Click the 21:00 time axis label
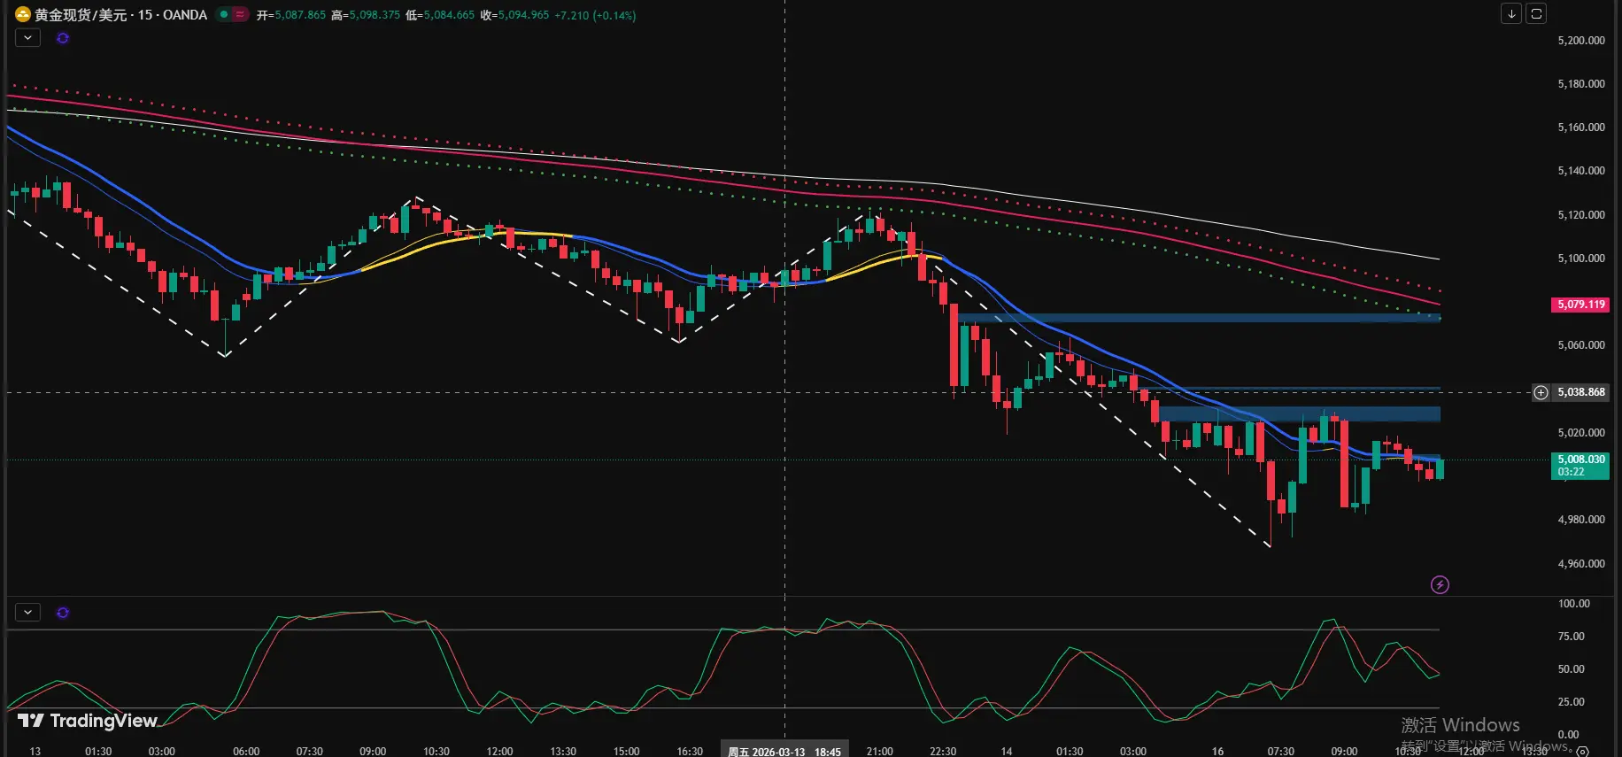This screenshot has width=1622, height=757. click(x=879, y=751)
